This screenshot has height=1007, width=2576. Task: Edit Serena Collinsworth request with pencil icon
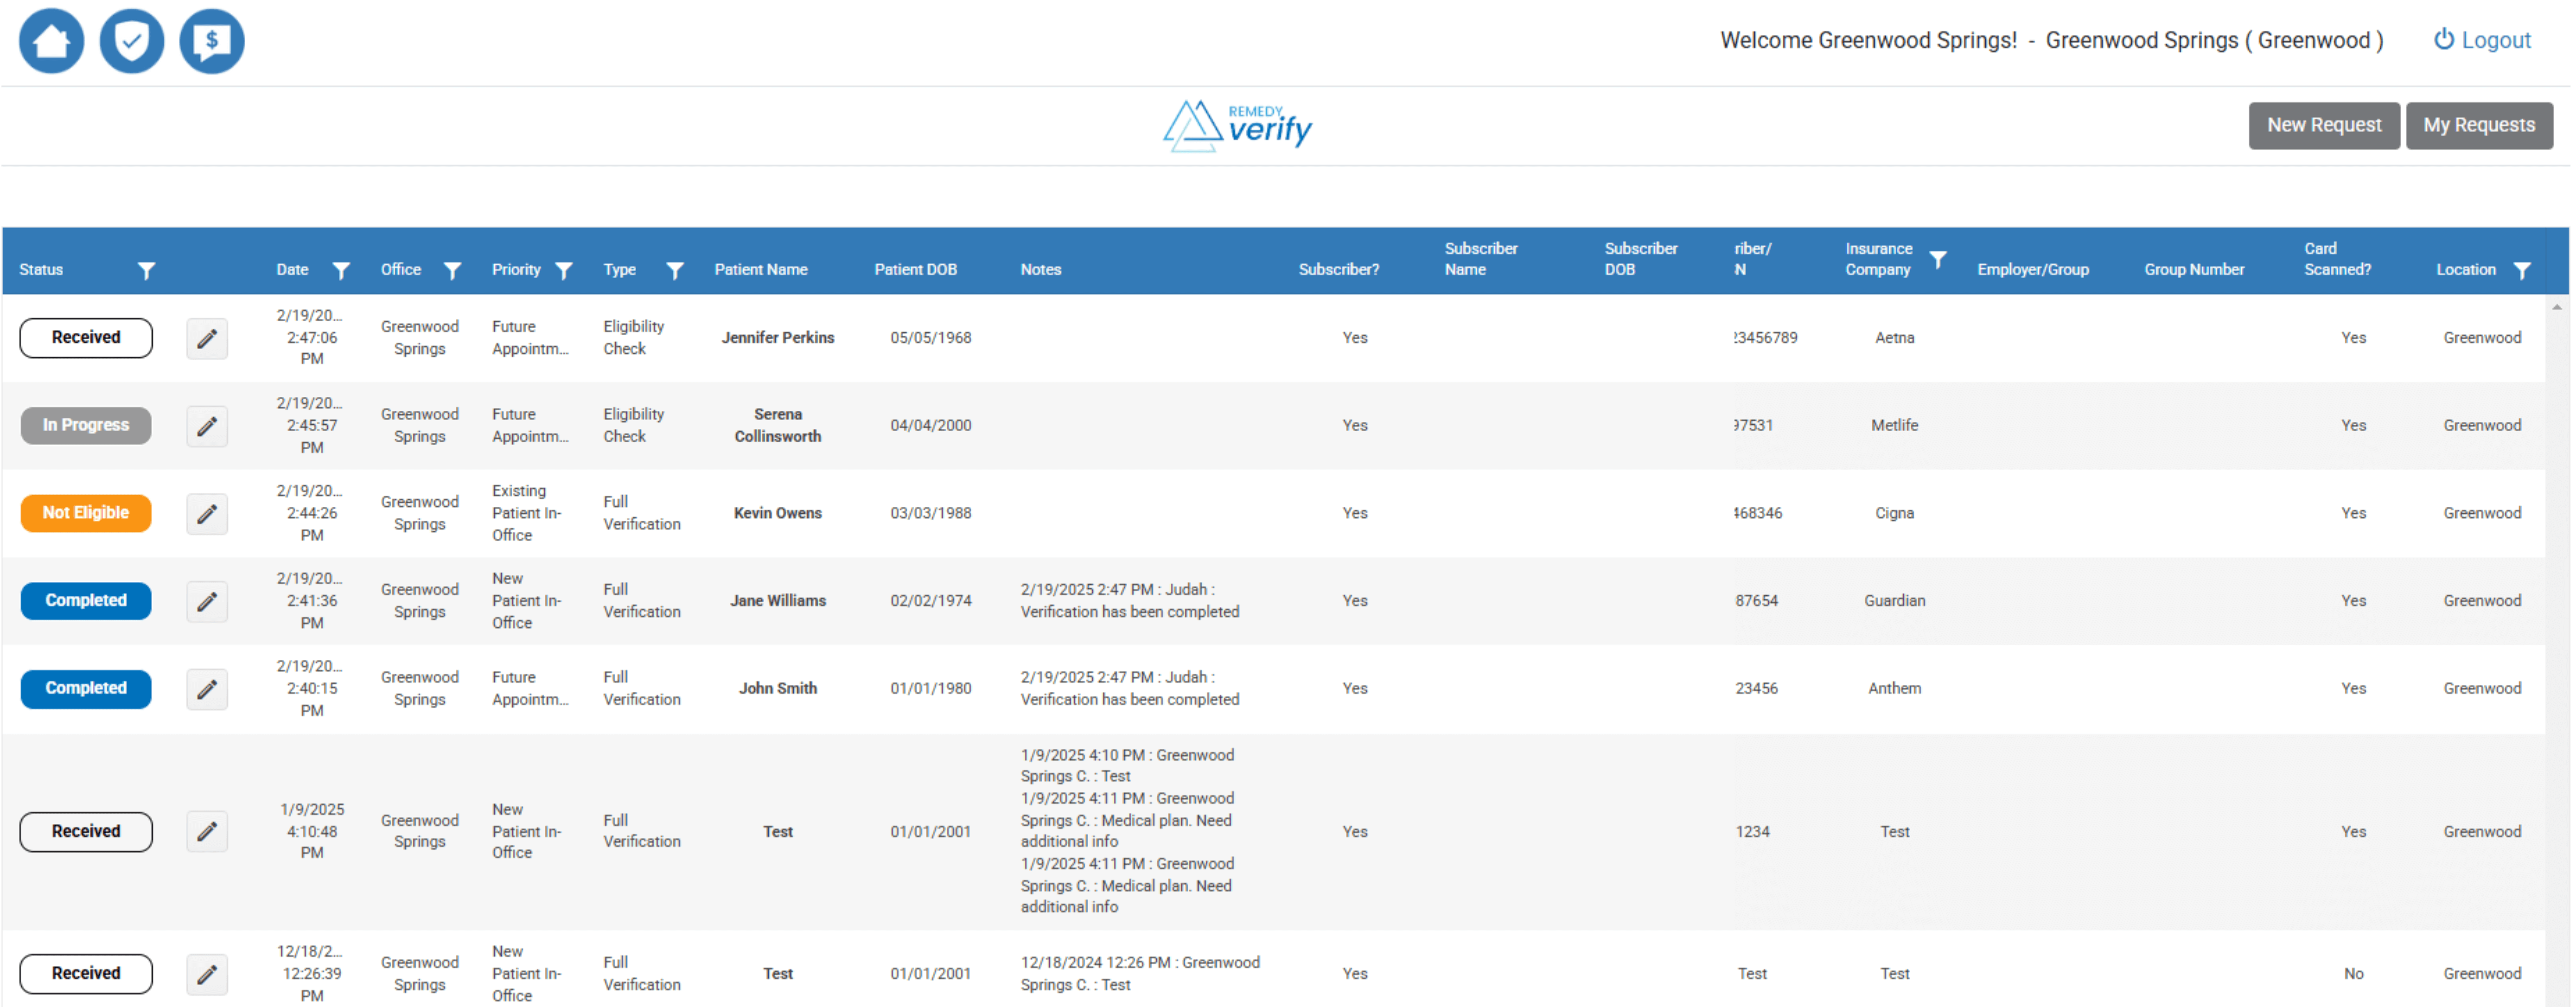207,426
